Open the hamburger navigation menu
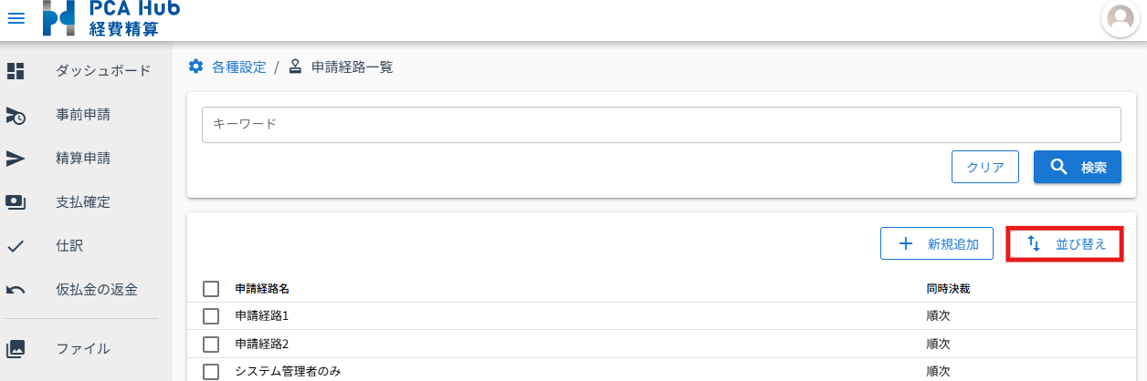 click(16, 18)
